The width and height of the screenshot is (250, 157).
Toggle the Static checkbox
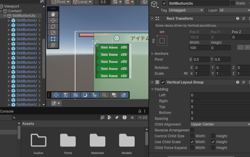(233, 3)
